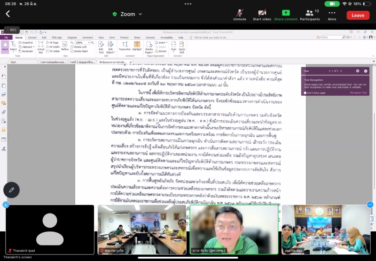Open the annotation pencil tool
The height and width of the screenshot is (261, 376).
click(x=11, y=190)
